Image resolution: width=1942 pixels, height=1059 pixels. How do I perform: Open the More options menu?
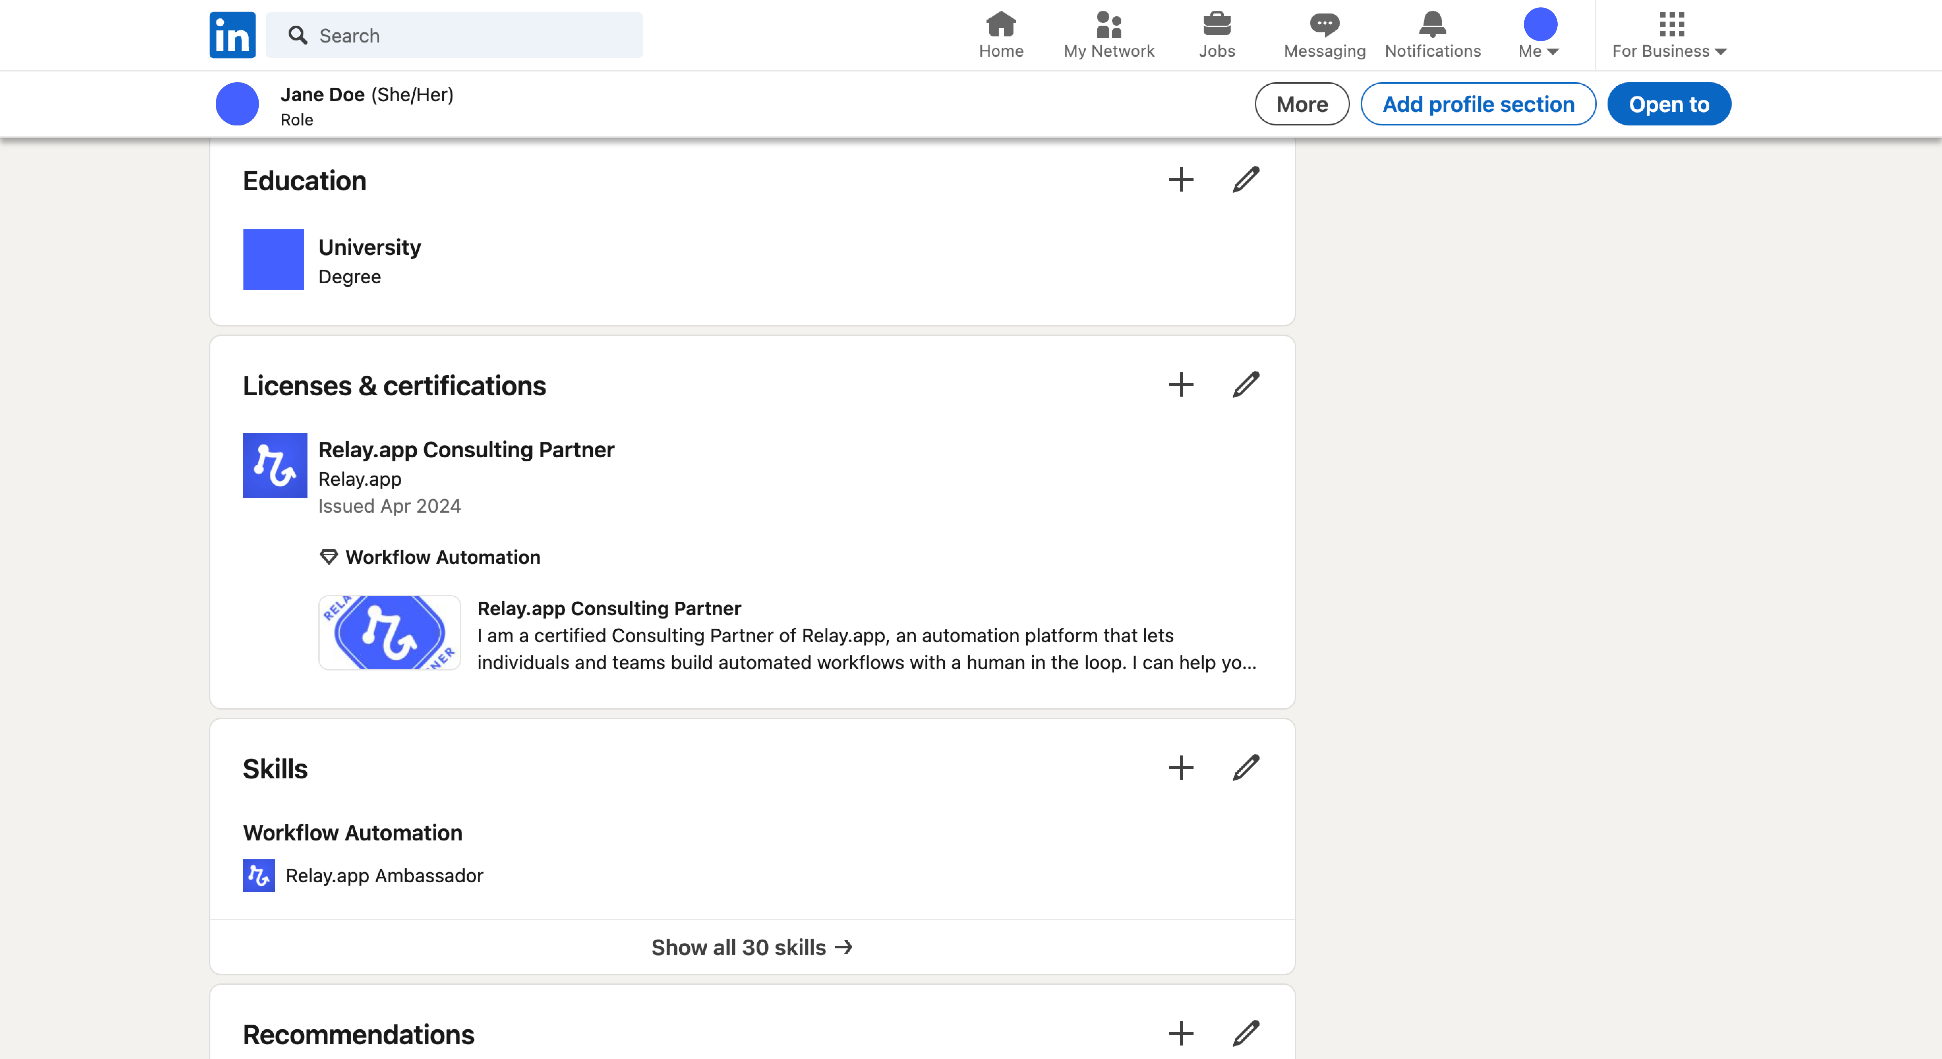1302,104
